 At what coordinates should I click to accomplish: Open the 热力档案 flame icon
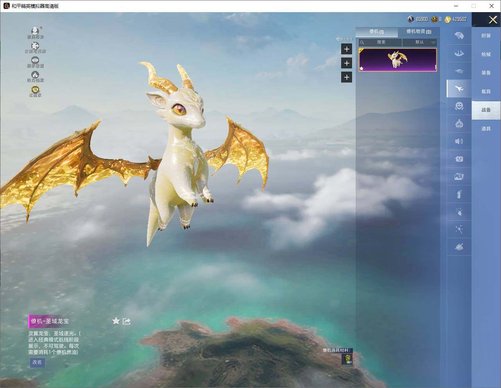[35, 77]
